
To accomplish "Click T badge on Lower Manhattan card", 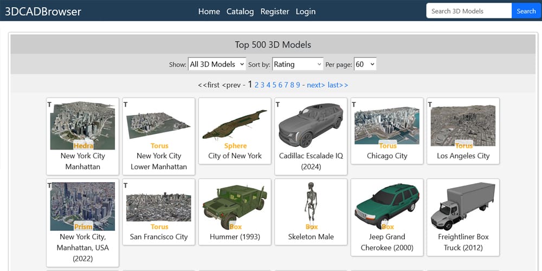I will coord(126,105).
